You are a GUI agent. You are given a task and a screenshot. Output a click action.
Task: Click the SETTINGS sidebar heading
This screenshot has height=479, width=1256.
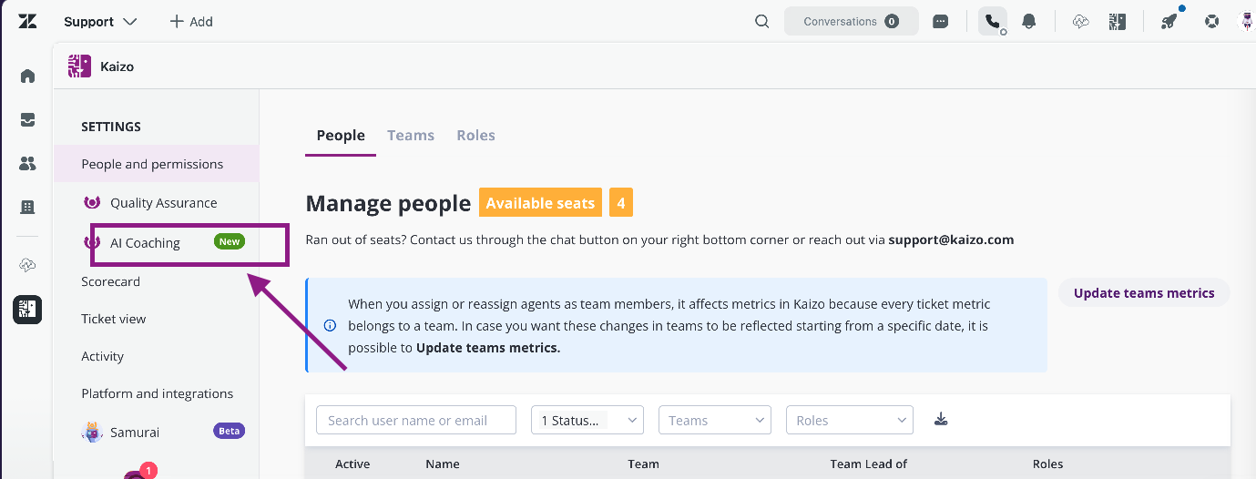click(111, 127)
